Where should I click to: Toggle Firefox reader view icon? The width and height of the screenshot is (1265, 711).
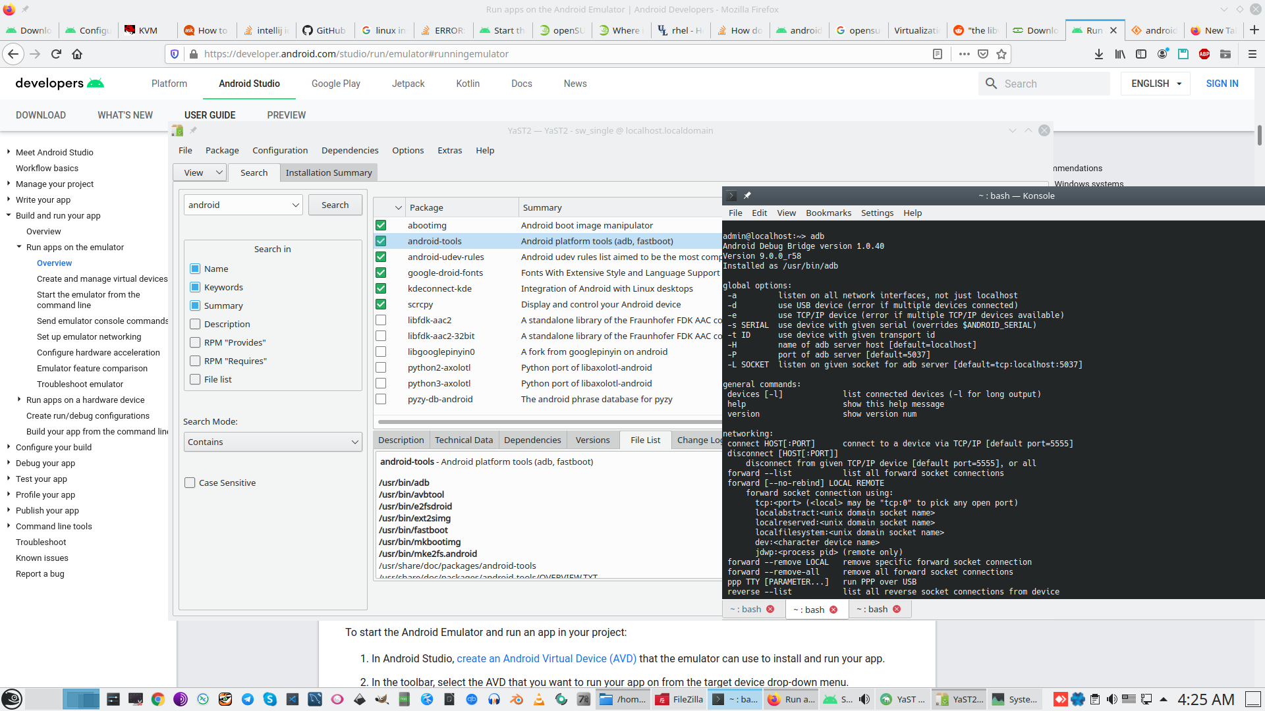point(938,54)
